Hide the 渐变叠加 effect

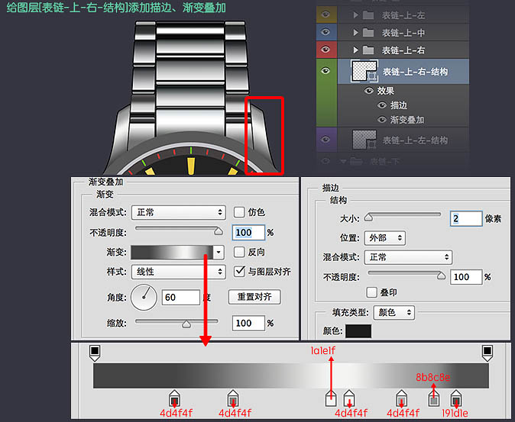click(381, 120)
